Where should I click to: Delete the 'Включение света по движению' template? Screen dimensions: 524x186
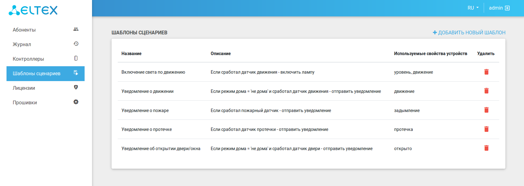486,72
